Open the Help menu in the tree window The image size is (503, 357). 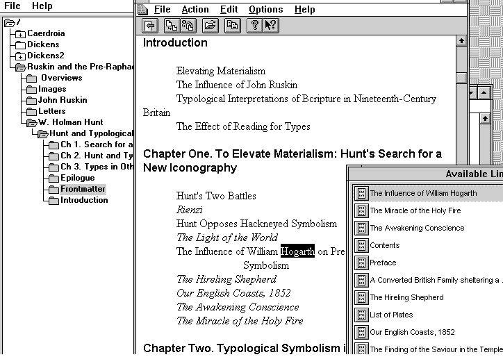(42, 6)
